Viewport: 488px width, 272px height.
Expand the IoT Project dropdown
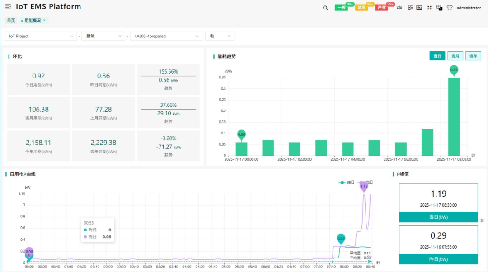pyautogui.click(x=41, y=36)
